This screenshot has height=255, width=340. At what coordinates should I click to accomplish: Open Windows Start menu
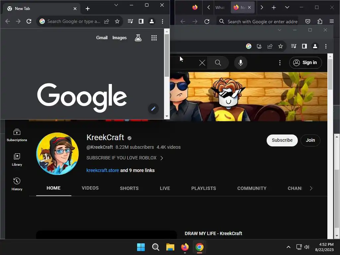coord(141,247)
